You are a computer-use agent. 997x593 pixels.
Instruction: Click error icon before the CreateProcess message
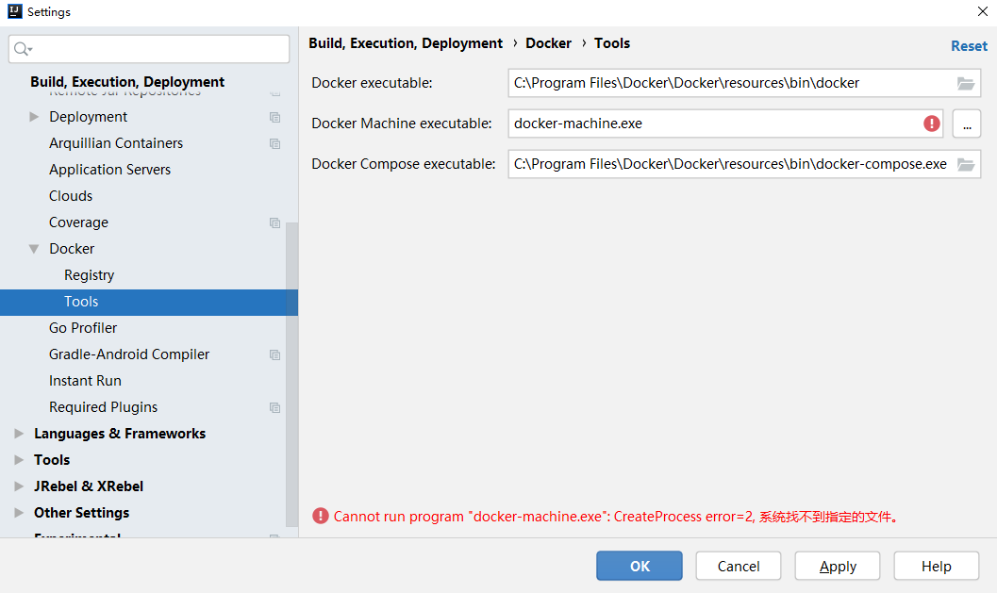tap(320, 515)
